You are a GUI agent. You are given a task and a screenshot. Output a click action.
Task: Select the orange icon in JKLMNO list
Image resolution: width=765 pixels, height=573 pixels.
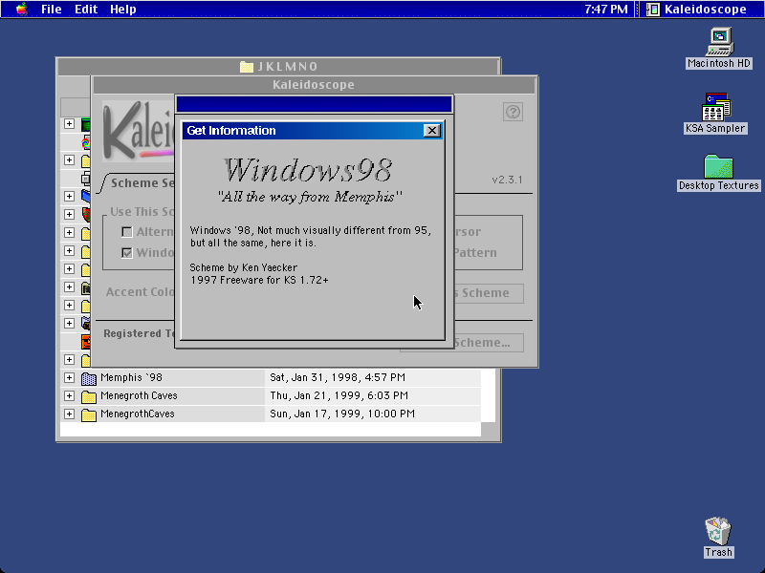86,342
